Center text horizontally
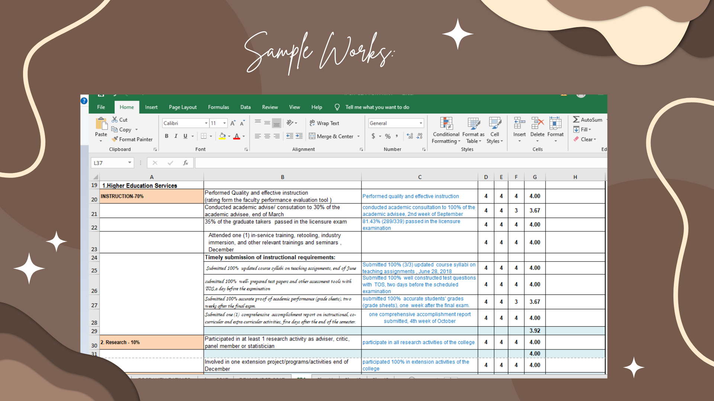The image size is (714, 401). (267, 136)
